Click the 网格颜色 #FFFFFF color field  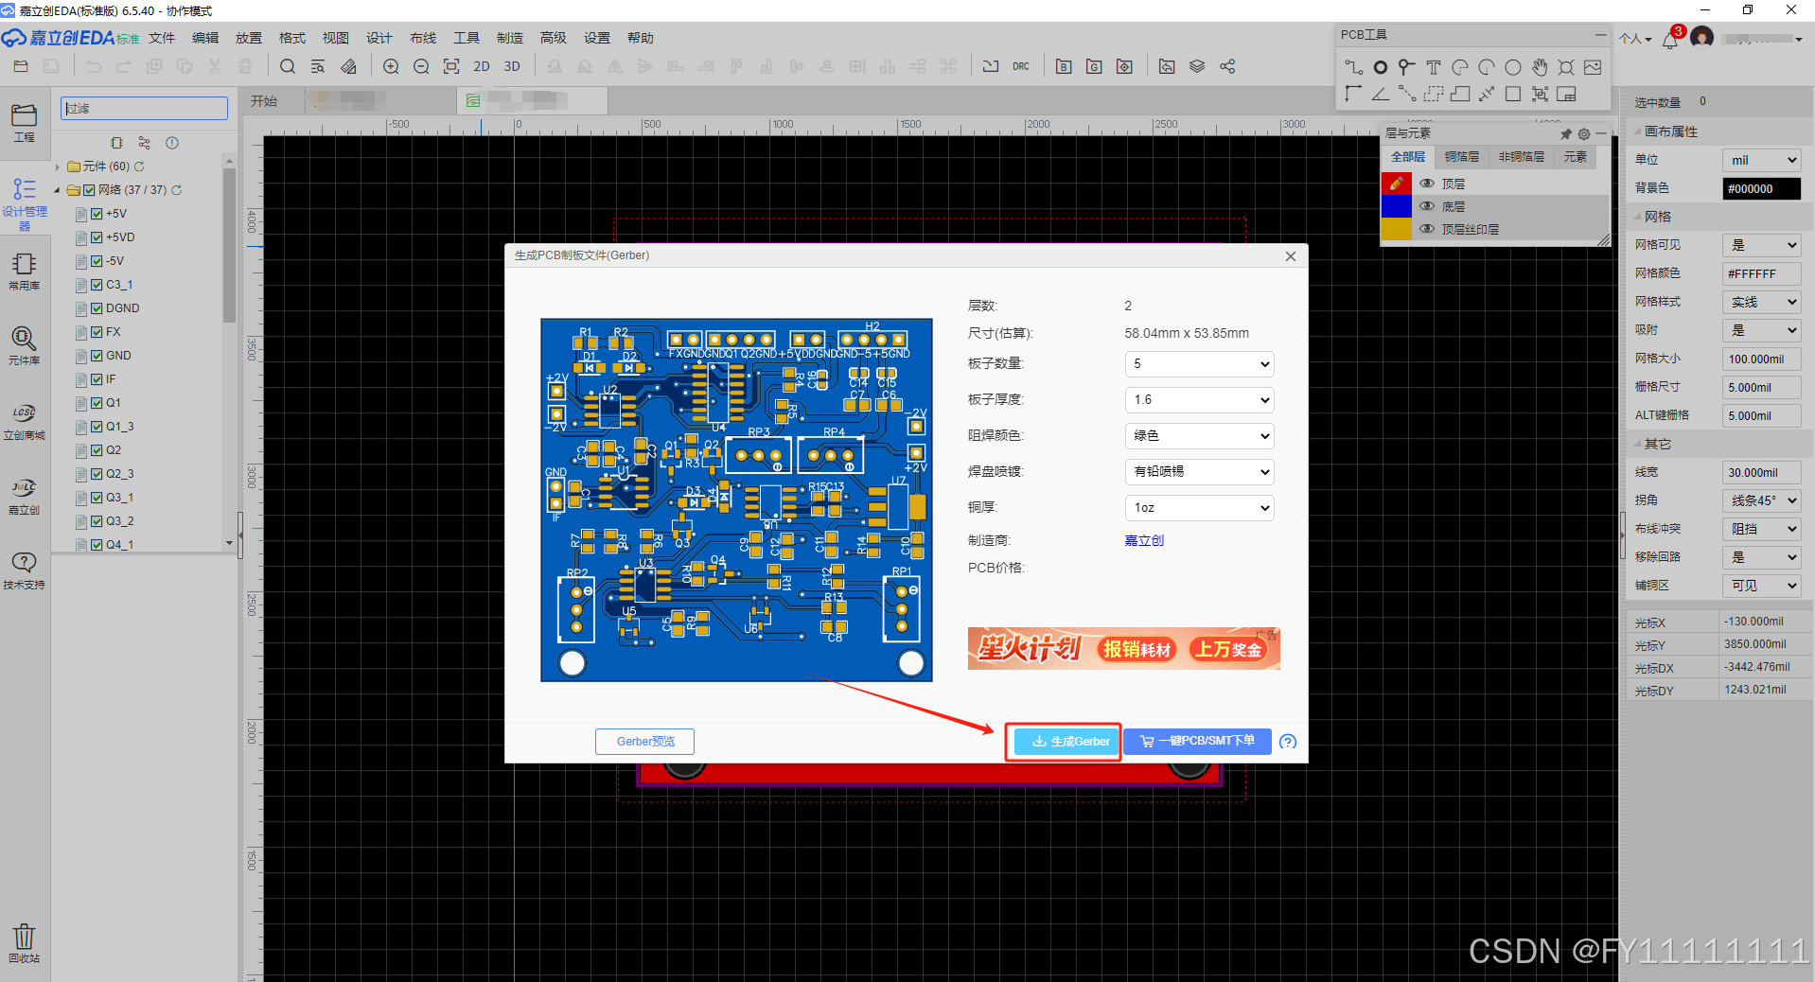(1761, 273)
